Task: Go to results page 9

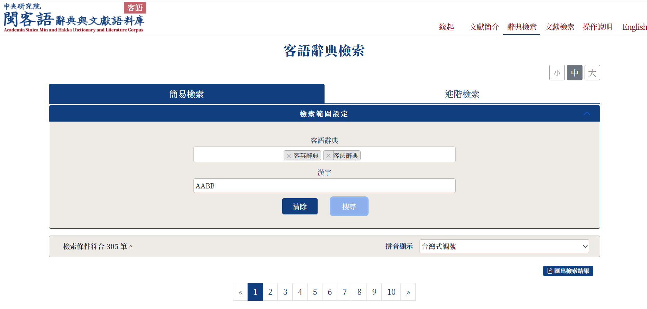Action: click(x=374, y=292)
